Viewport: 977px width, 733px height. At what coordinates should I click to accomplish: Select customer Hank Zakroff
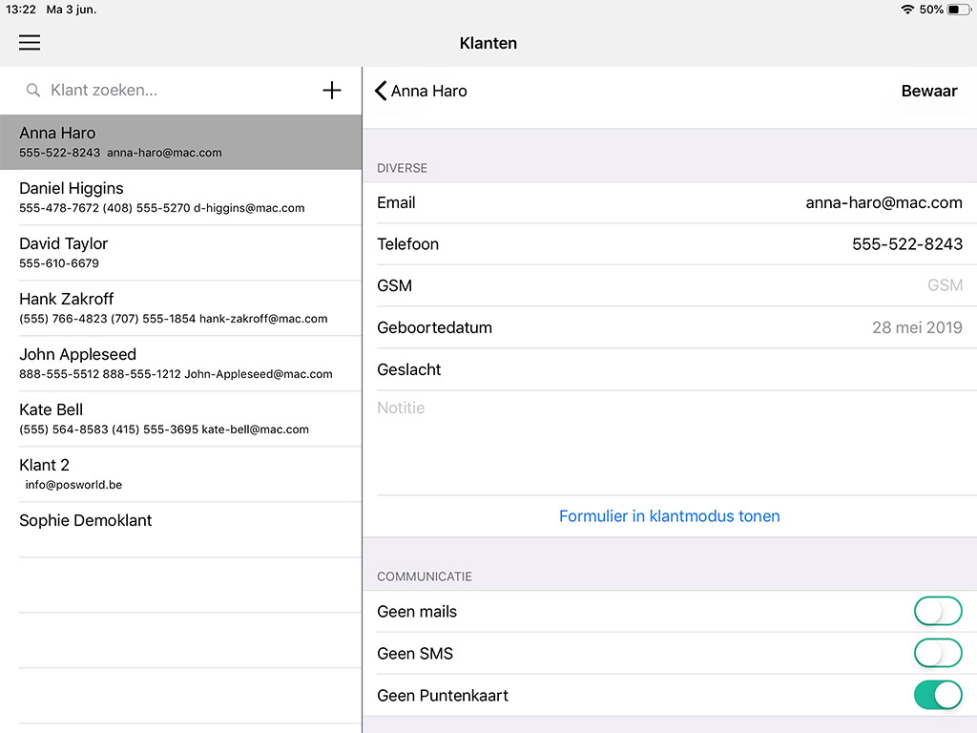[x=180, y=308]
